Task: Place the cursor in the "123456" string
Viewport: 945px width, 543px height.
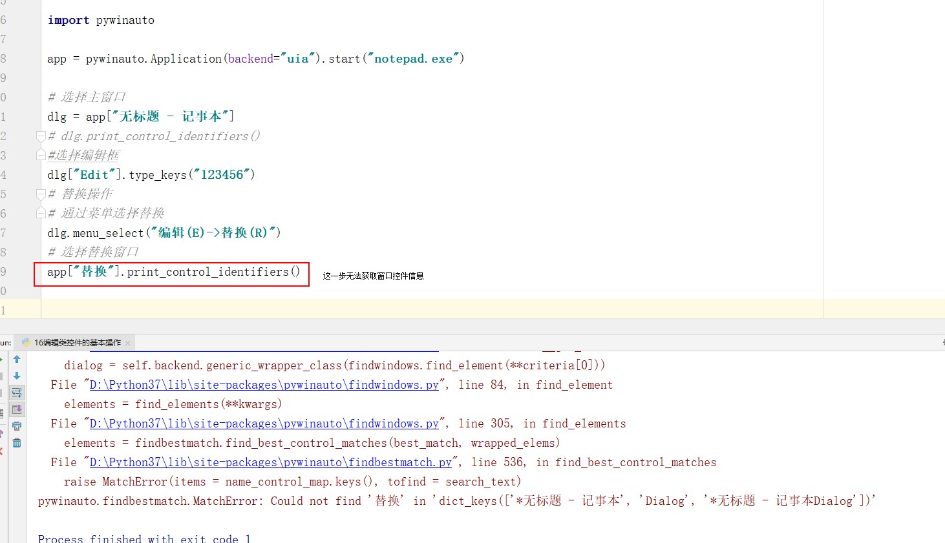Action: pyautogui.click(x=222, y=175)
